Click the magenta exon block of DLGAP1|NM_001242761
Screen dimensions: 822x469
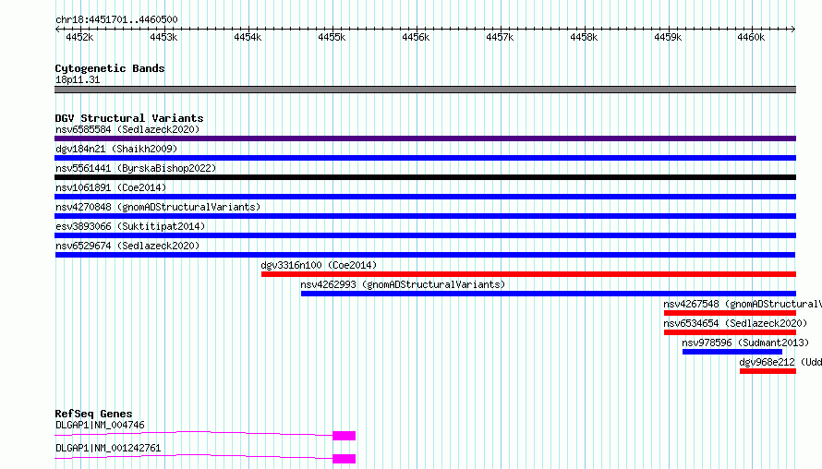pyautogui.click(x=344, y=459)
